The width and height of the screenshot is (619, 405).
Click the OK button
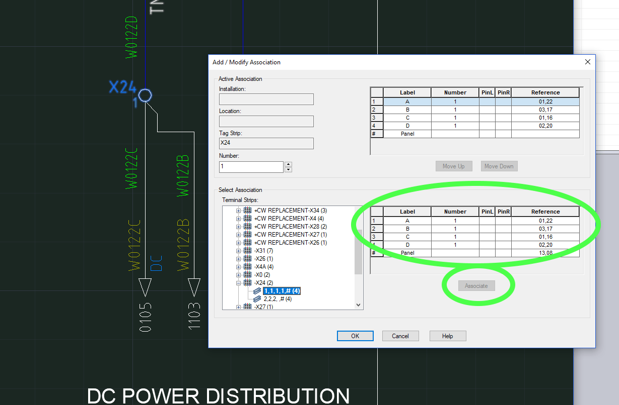(x=355, y=336)
